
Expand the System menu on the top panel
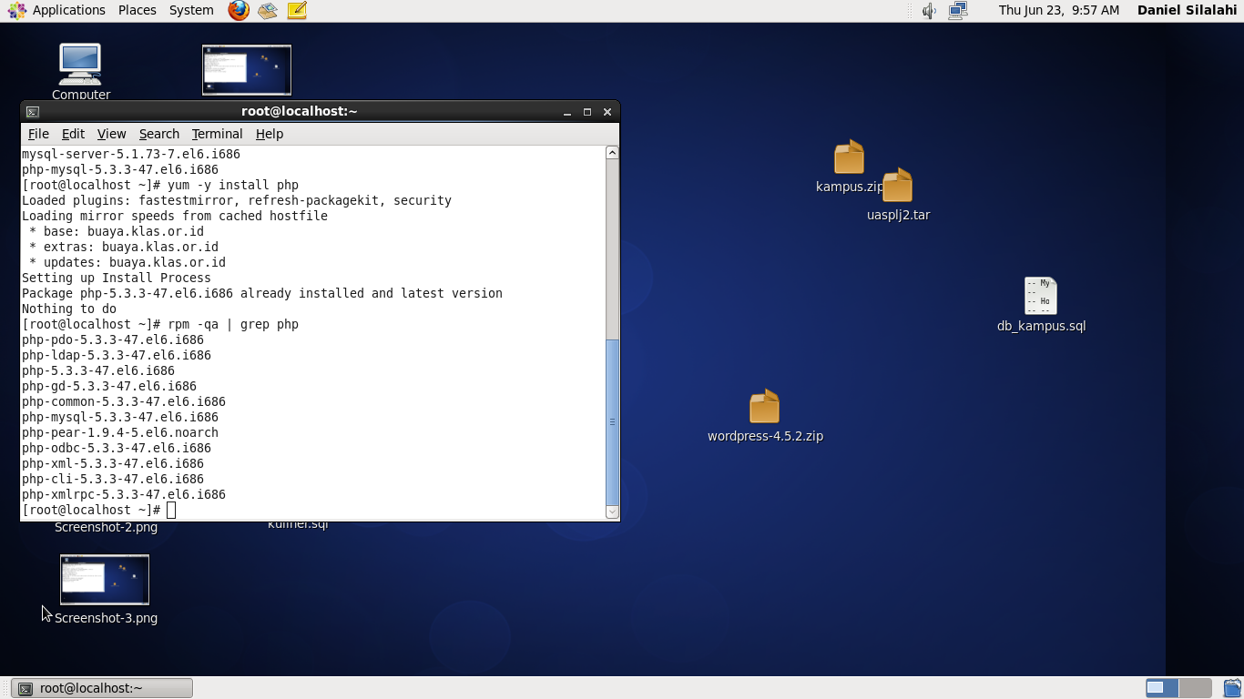[x=190, y=10]
